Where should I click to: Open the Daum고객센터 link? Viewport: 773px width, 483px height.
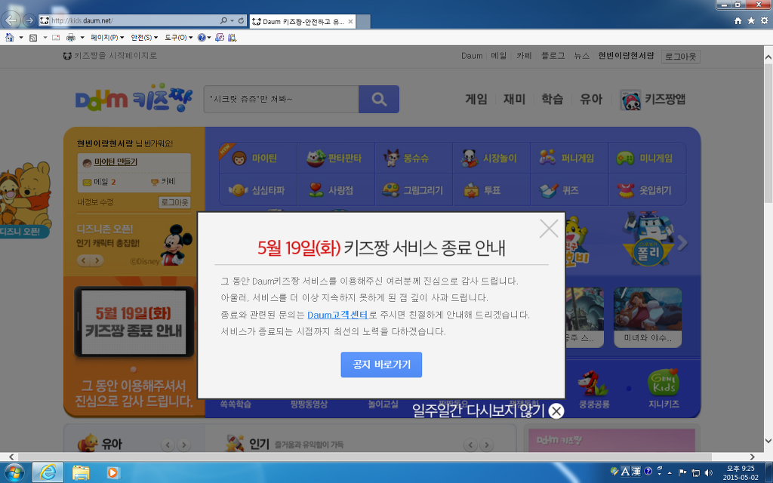click(337, 315)
